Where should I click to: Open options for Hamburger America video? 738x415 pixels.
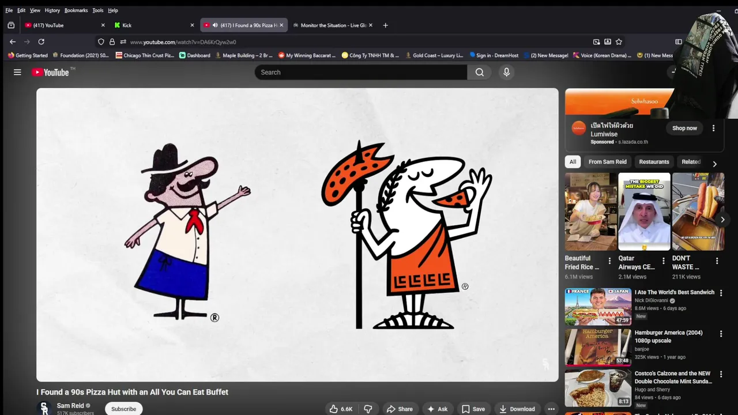[x=721, y=334]
